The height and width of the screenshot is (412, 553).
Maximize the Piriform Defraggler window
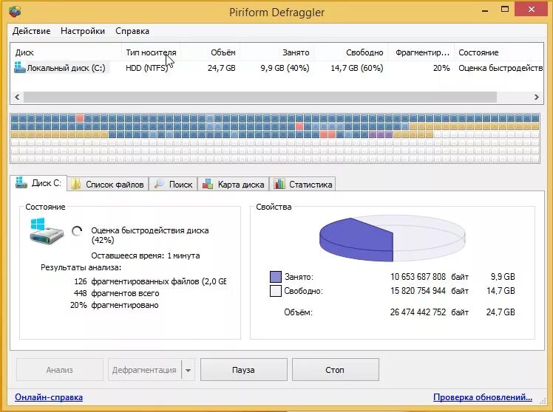point(505,10)
